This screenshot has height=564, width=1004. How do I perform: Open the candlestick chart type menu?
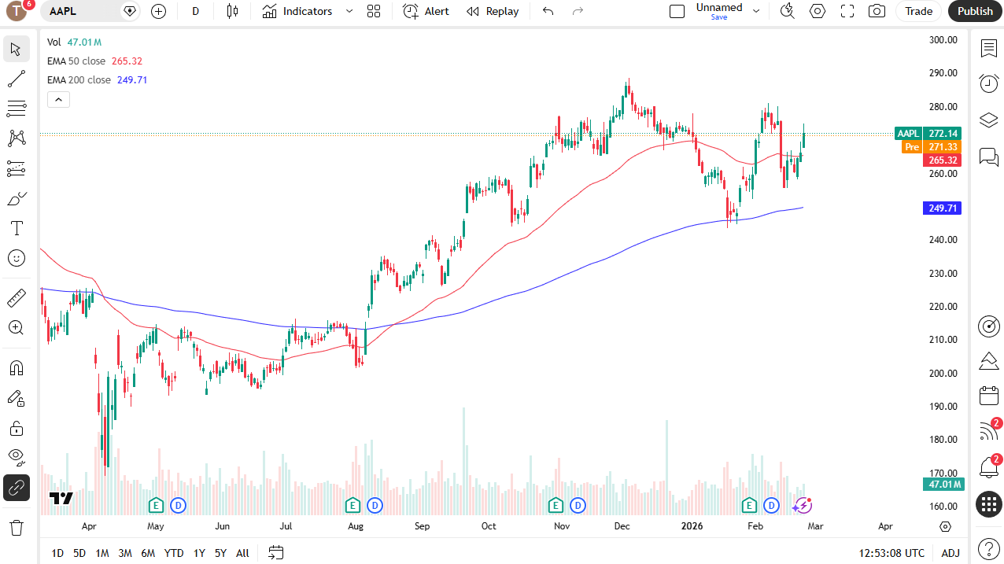click(232, 11)
